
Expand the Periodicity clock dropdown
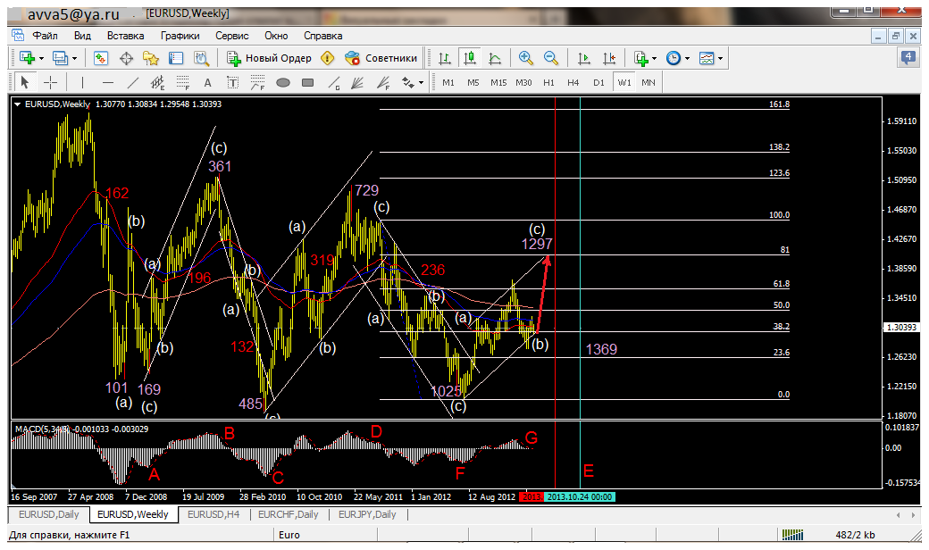click(687, 59)
